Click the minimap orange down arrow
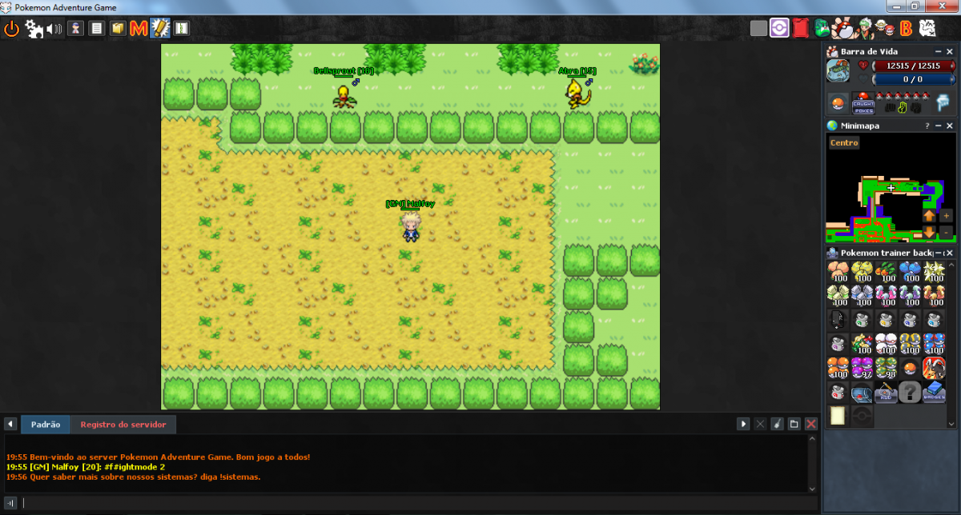This screenshot has width=961, height=515. [x=929, y=232]
